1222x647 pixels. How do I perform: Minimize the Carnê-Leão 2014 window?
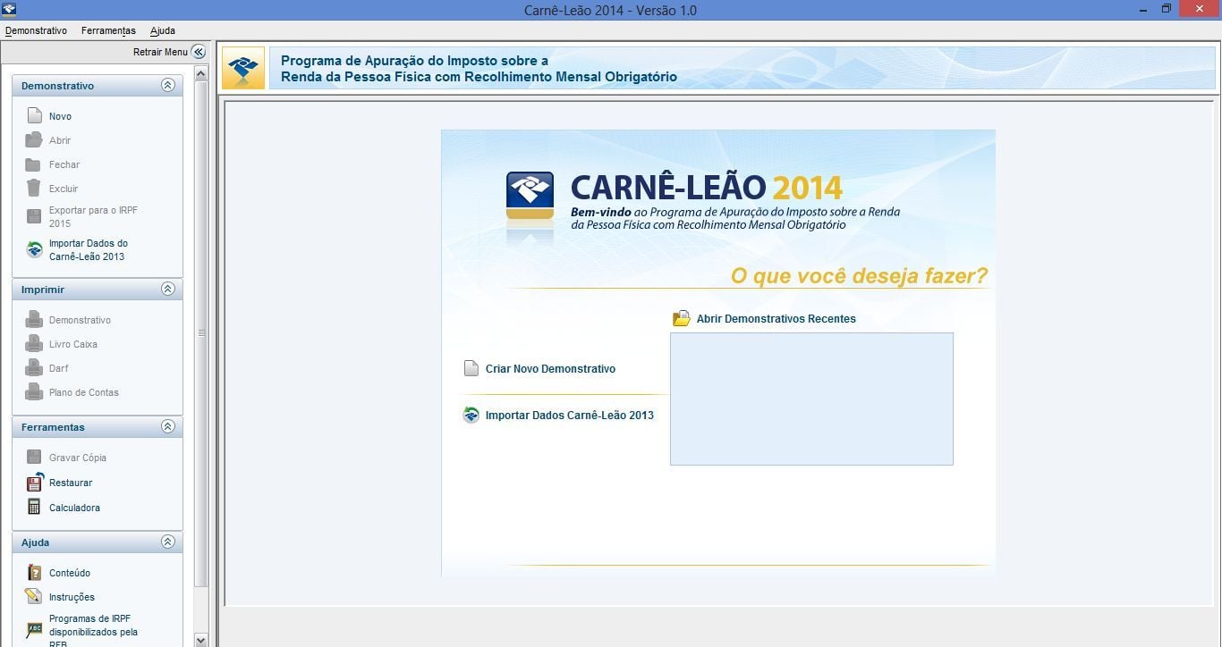[x=1145, y=9]
